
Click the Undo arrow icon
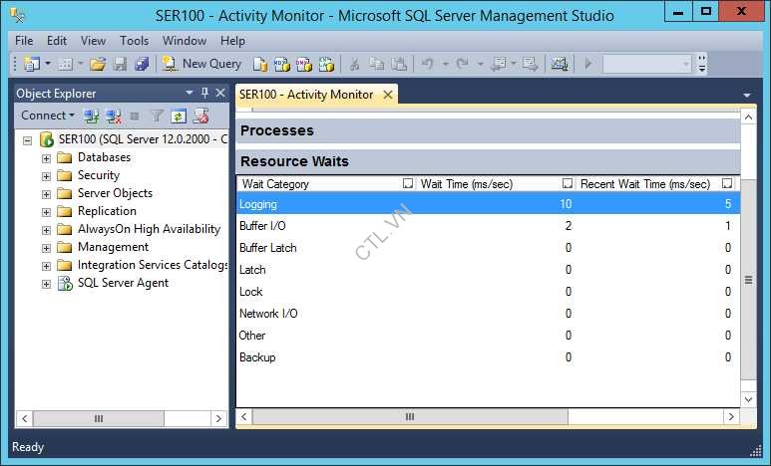click(x=427, y=64)
